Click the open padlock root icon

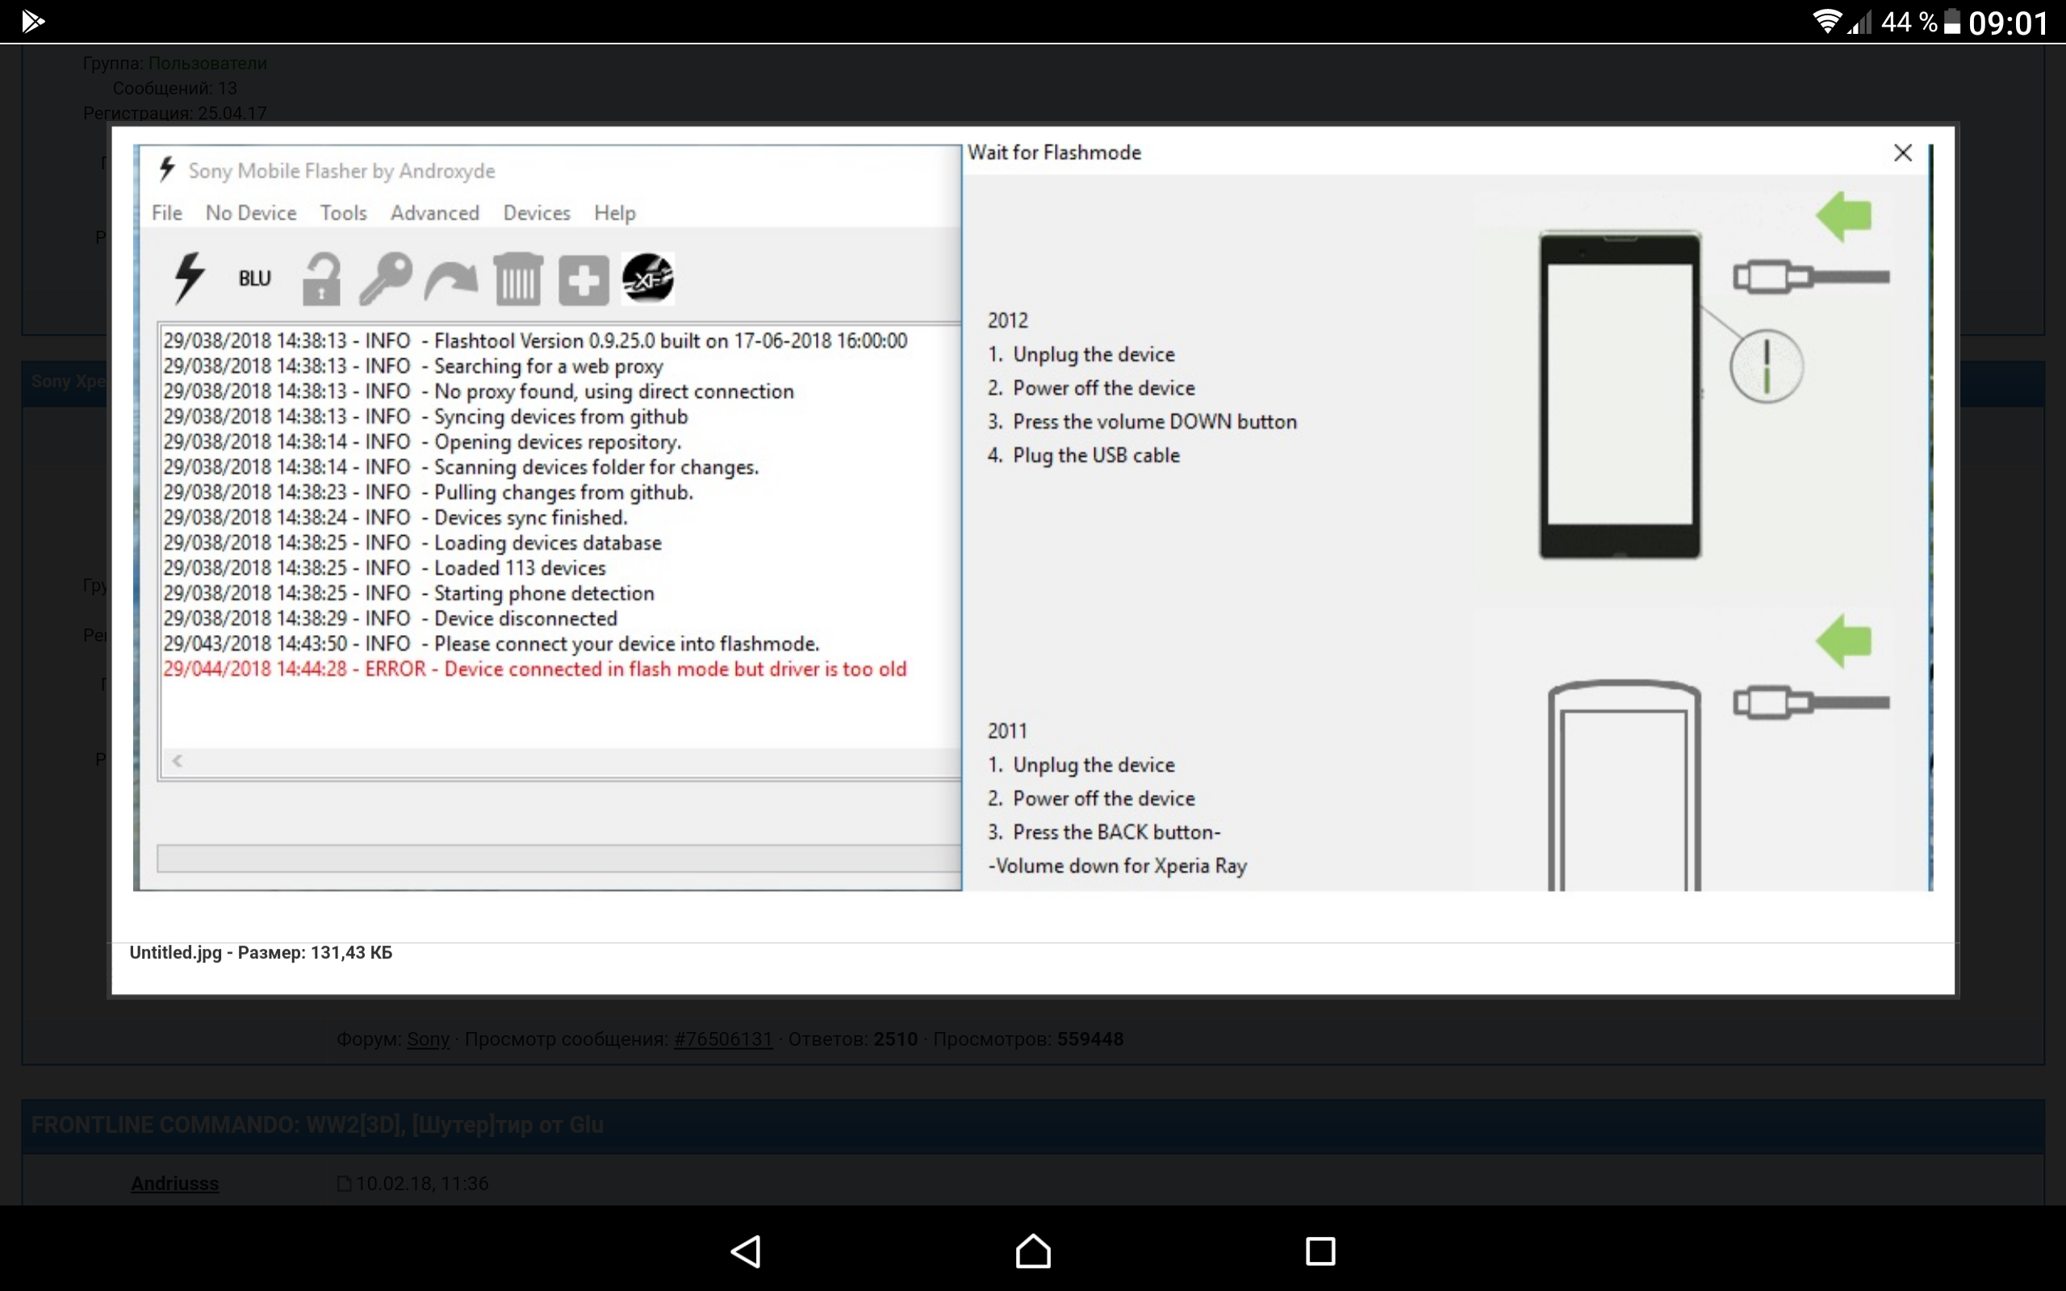click(321, 278)
